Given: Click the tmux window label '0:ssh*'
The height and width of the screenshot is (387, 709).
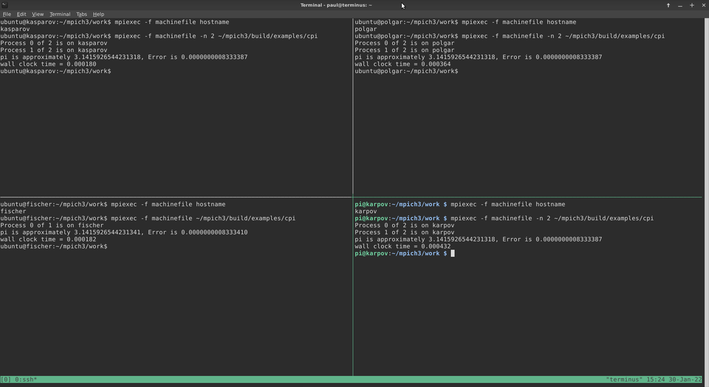Looking at the screenshot, I should [x=26, y=379].
